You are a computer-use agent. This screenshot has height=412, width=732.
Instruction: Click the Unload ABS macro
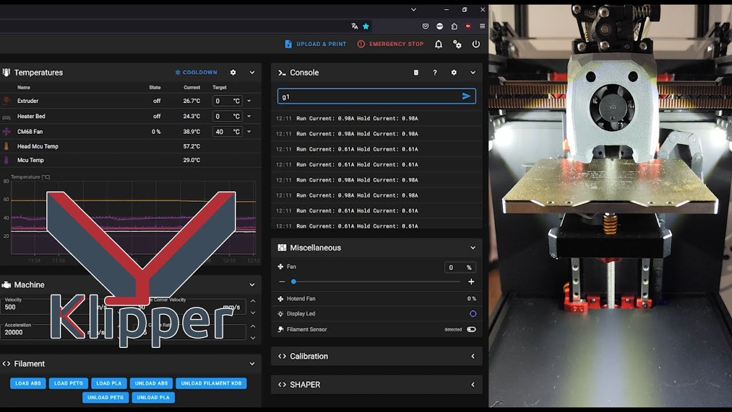point(152,383)
